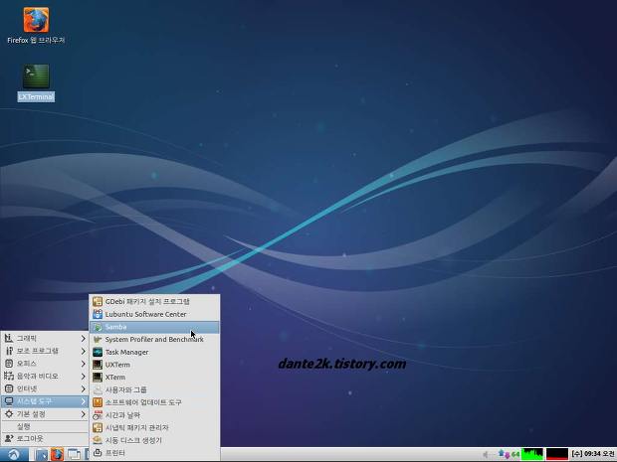Click the 시스템 도구 monitor icon

(9, 401)
